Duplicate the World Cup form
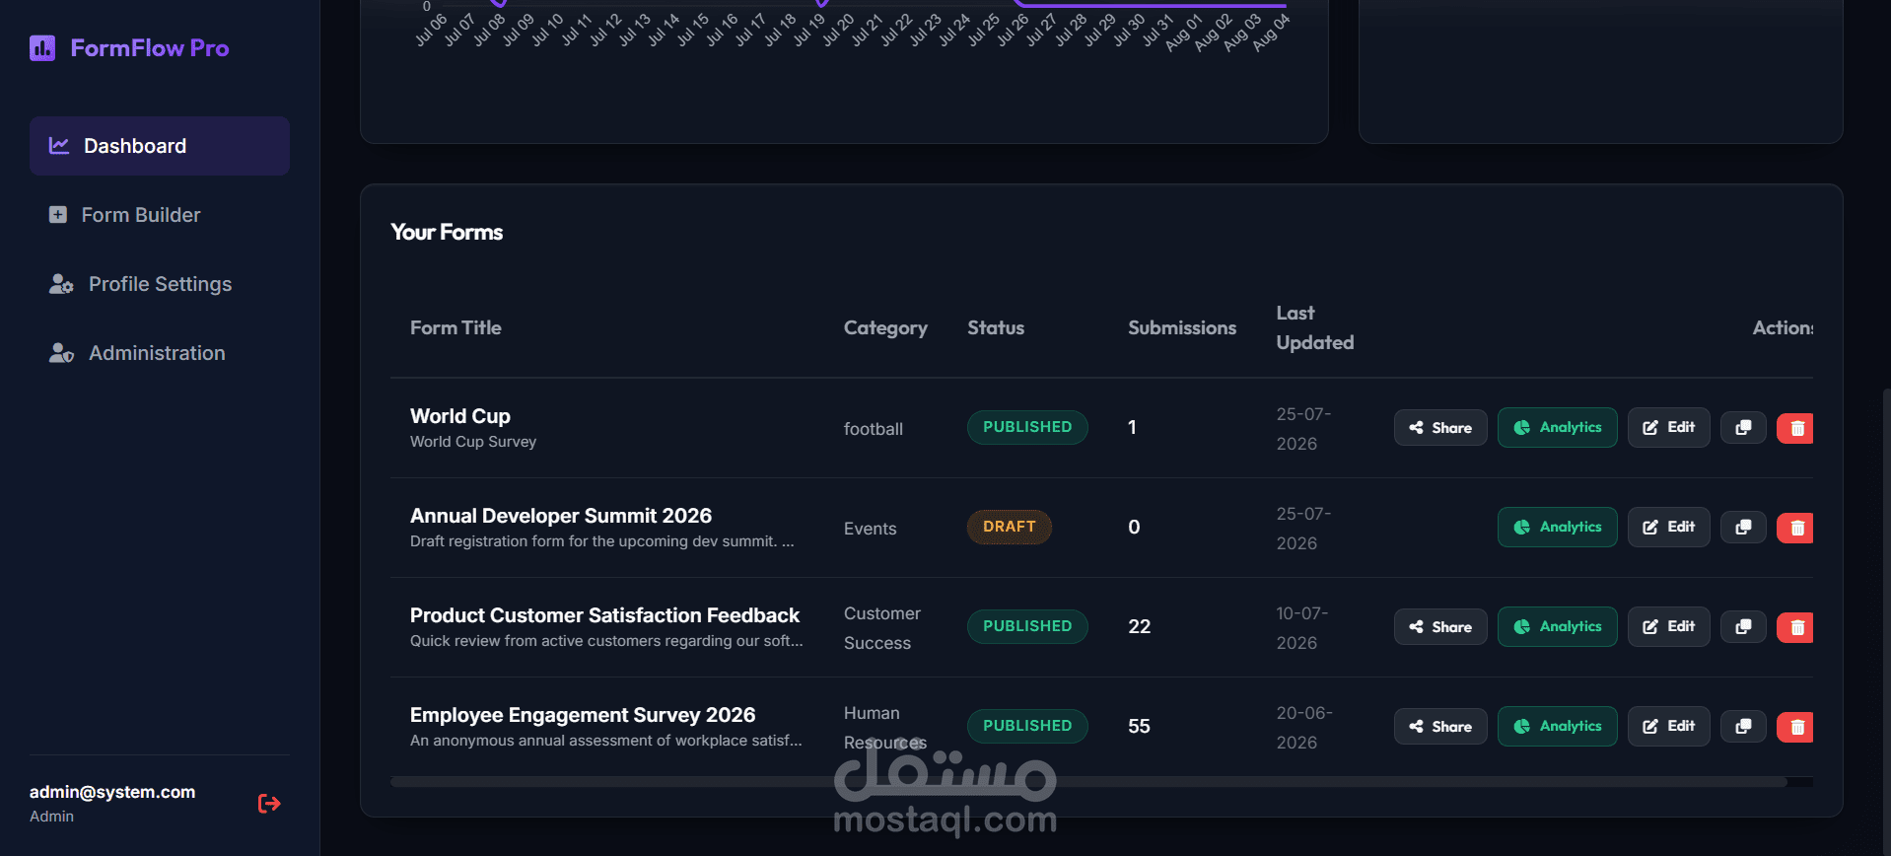 [x=1743, y=428]
